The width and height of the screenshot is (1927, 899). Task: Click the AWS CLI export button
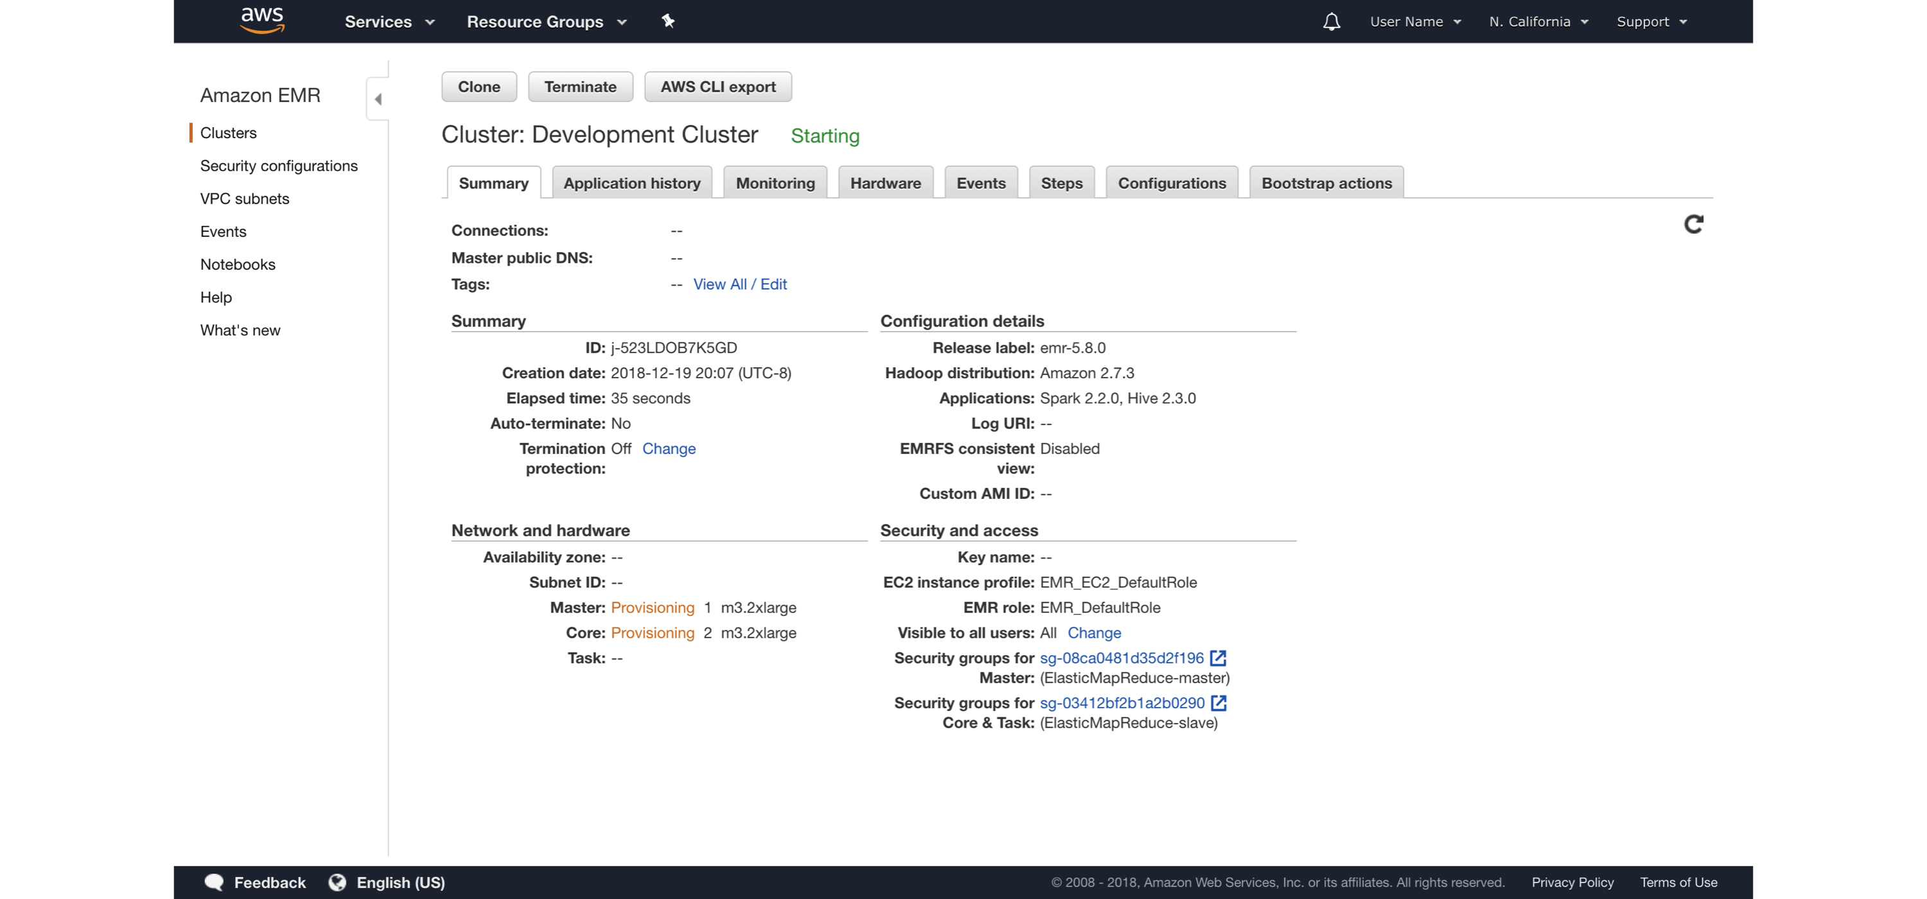coord(718,87)
